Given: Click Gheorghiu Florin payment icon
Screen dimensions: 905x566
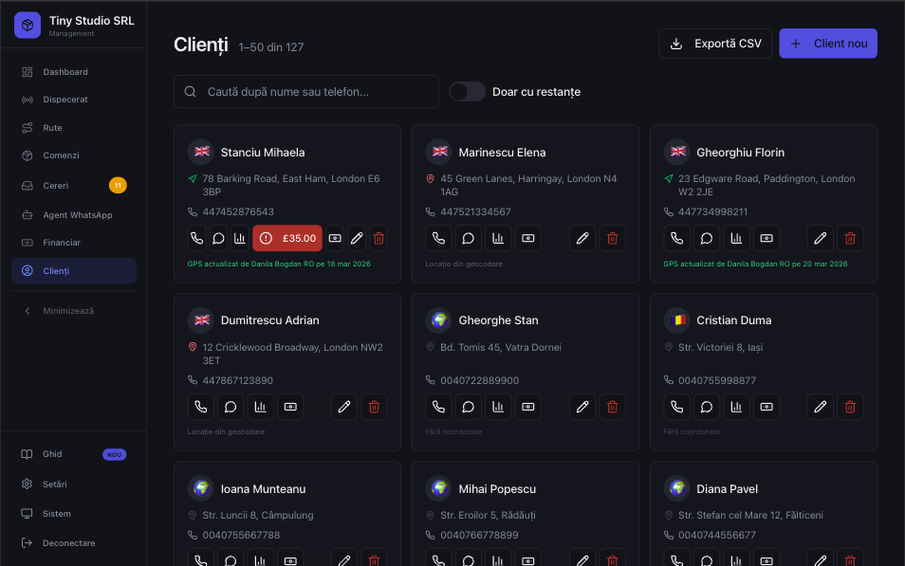Looking at the screenshot, I should coord(766,238).
